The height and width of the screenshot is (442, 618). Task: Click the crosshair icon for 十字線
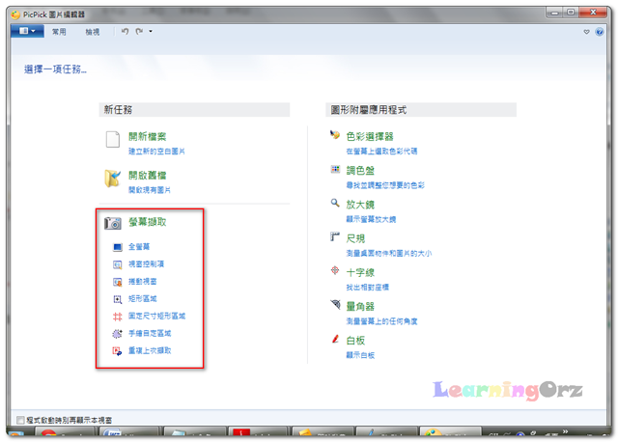335,270
